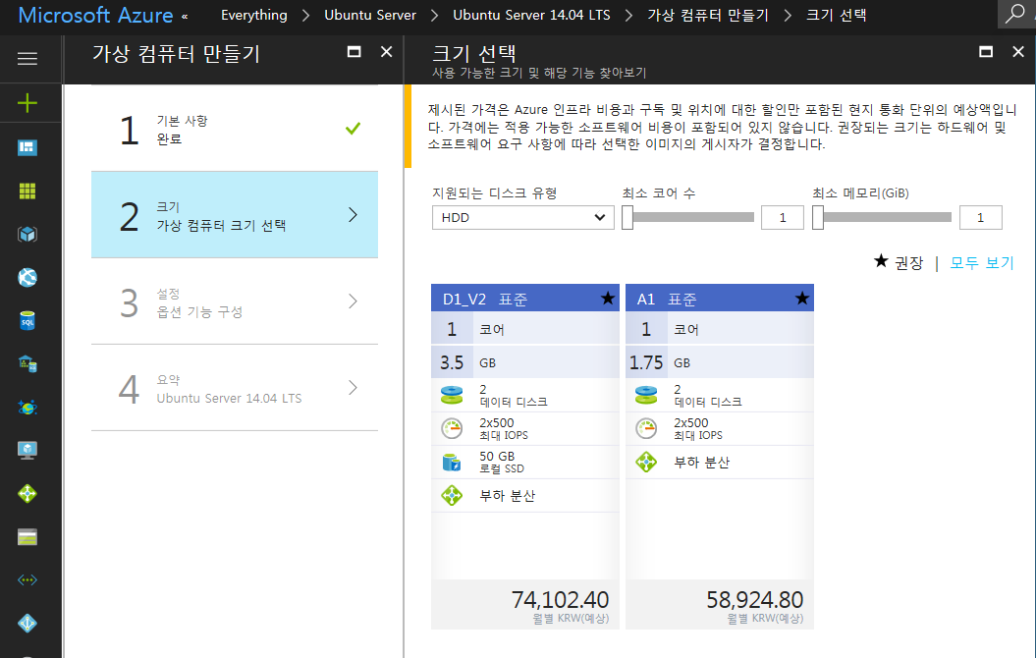
Task: Open SQL data warehouse sidebar icon
Action: click(x=27, y=364)
